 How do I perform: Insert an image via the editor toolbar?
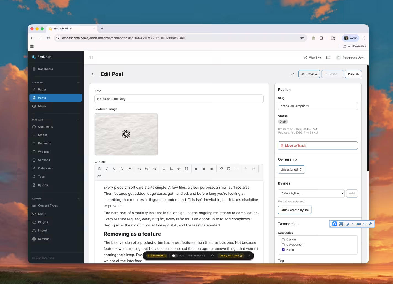229,169
